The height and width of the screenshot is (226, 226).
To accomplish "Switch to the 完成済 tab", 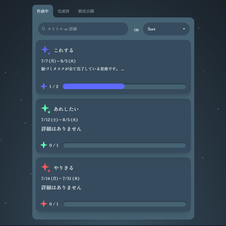I will click(63, 11).
